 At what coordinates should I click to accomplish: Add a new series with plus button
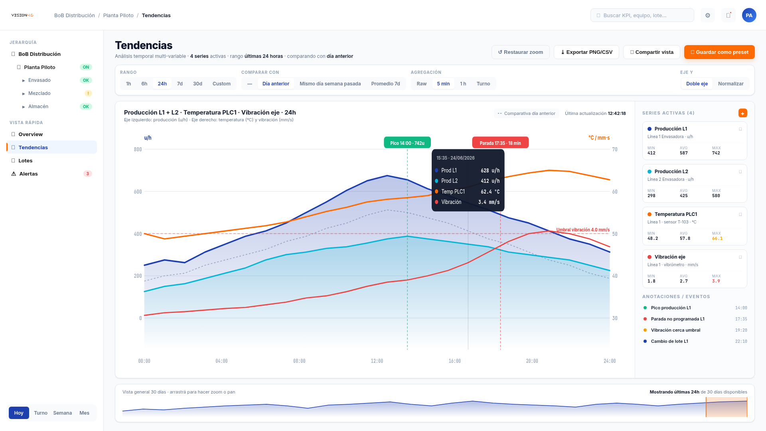tap(742, 113)
